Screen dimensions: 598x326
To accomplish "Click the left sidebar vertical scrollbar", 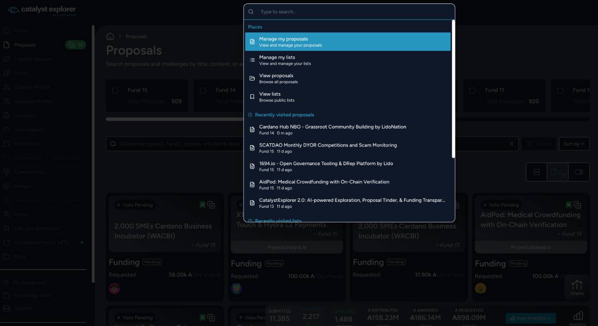I will (93, 154).
